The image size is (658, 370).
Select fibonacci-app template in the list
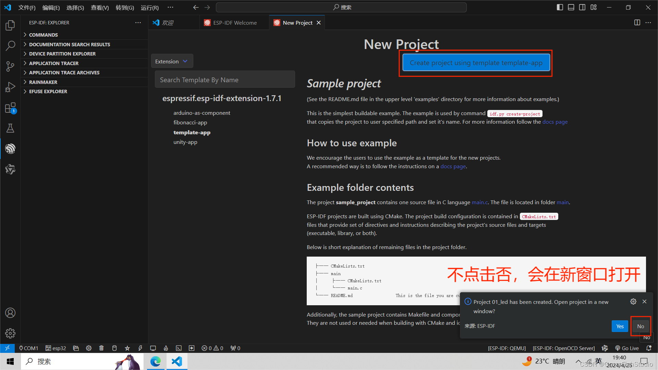(190, 122)
